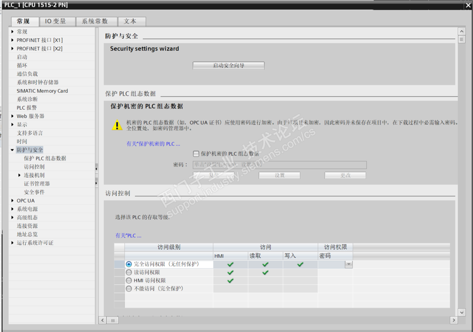Select 读访问权限 radio button

tap(129, 272)
